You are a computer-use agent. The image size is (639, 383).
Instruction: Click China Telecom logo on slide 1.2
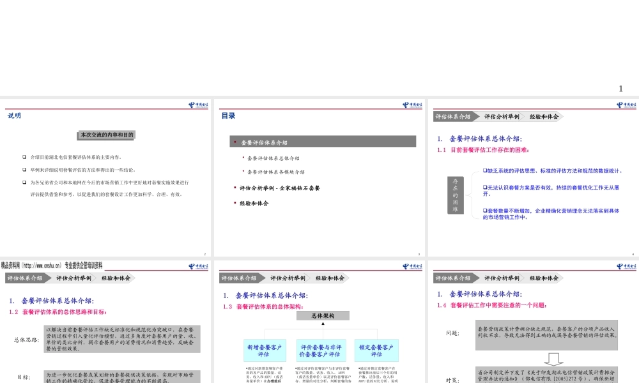pyautogui.click(x=199, y=267)
